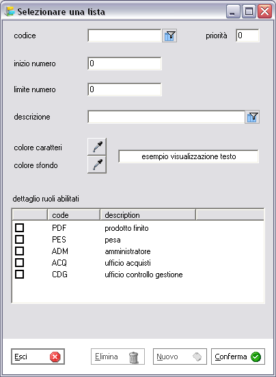Click the limite numero field
This screenshot has width=276, height=377.
(124, 89)
